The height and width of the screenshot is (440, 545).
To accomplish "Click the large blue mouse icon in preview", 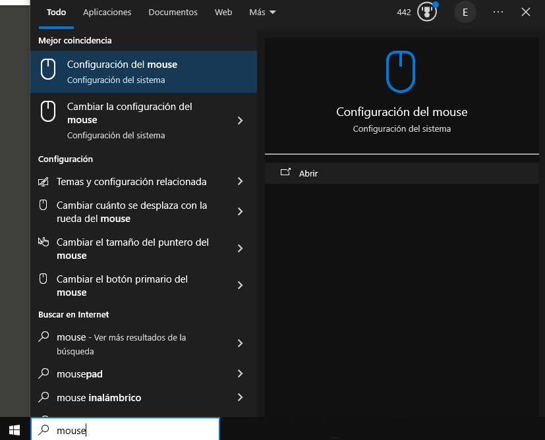I will pyautogui.click(x=401, y=72).
